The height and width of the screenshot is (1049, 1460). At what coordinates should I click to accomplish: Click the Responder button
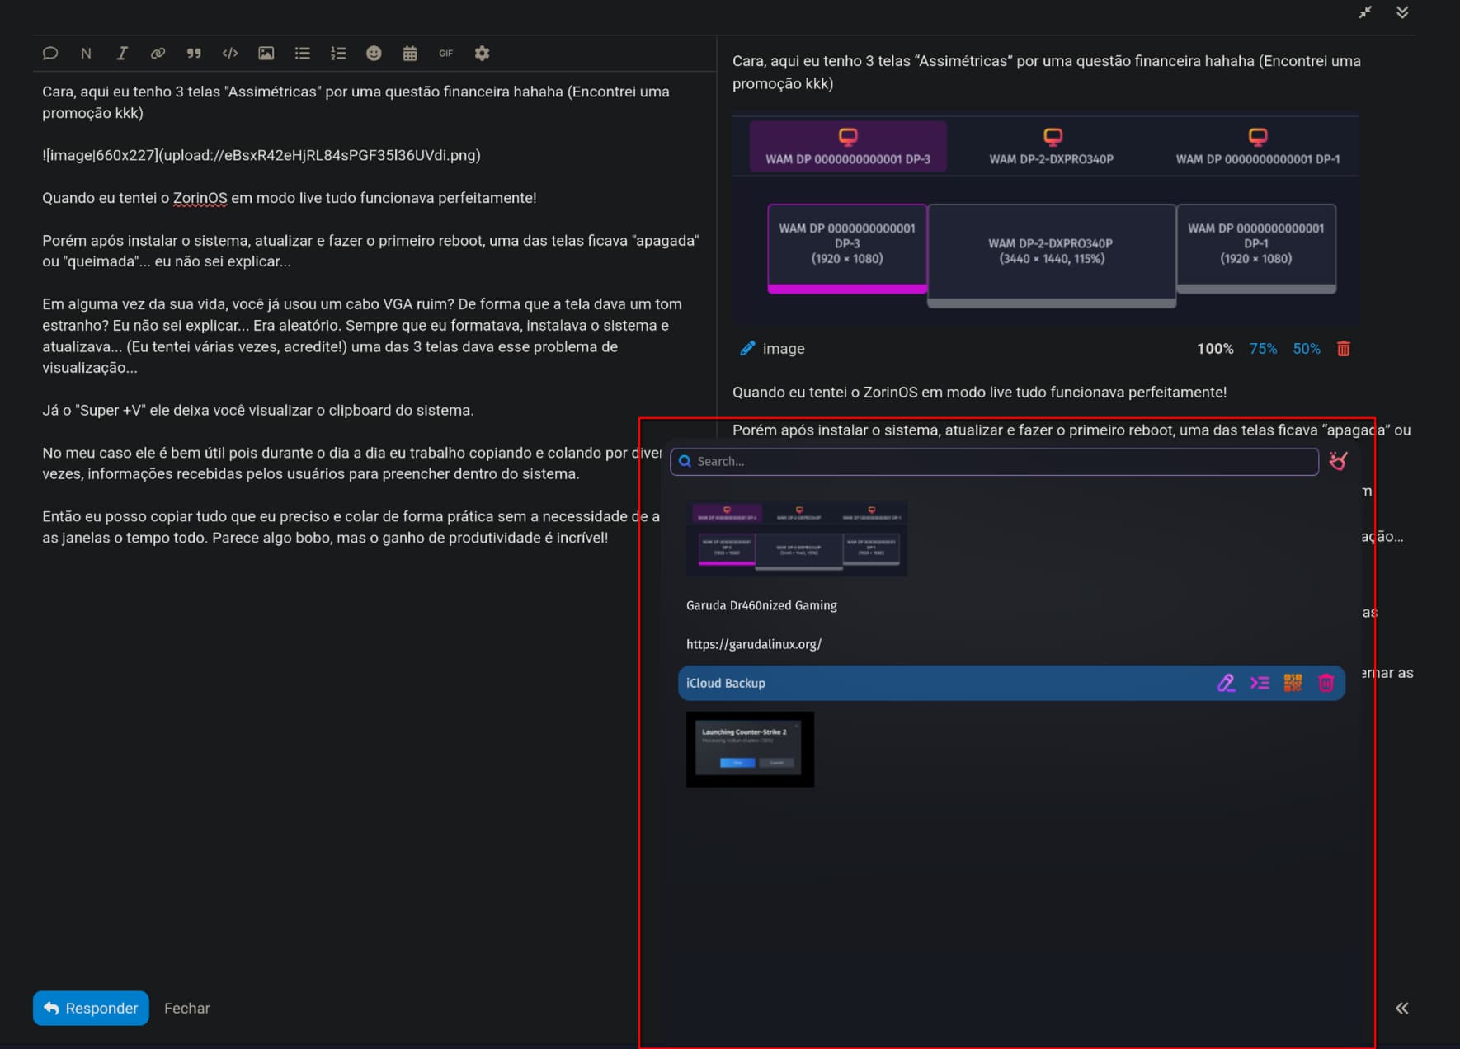pyautogui.click(x=91, y=1008)
